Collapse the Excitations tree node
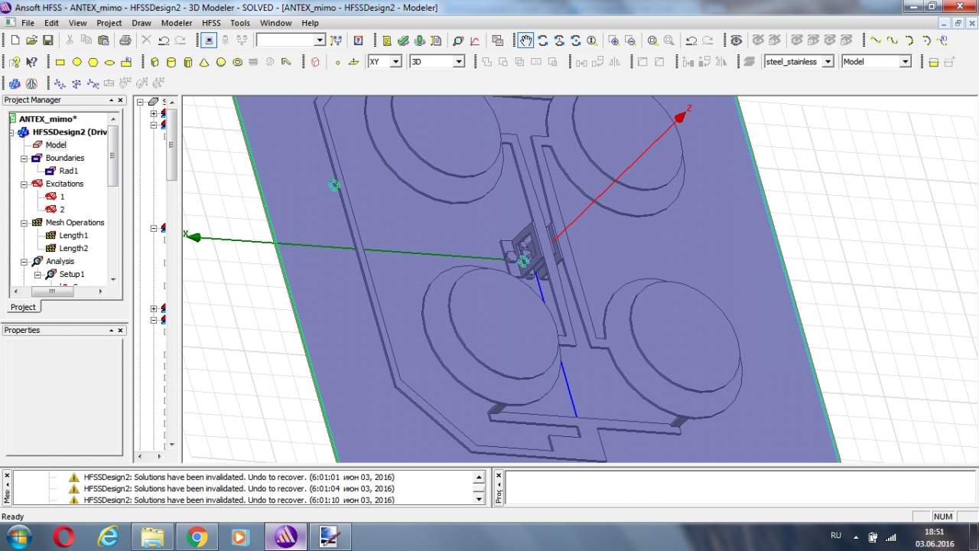Screen dimensions: 979x551 coord(24,184)
